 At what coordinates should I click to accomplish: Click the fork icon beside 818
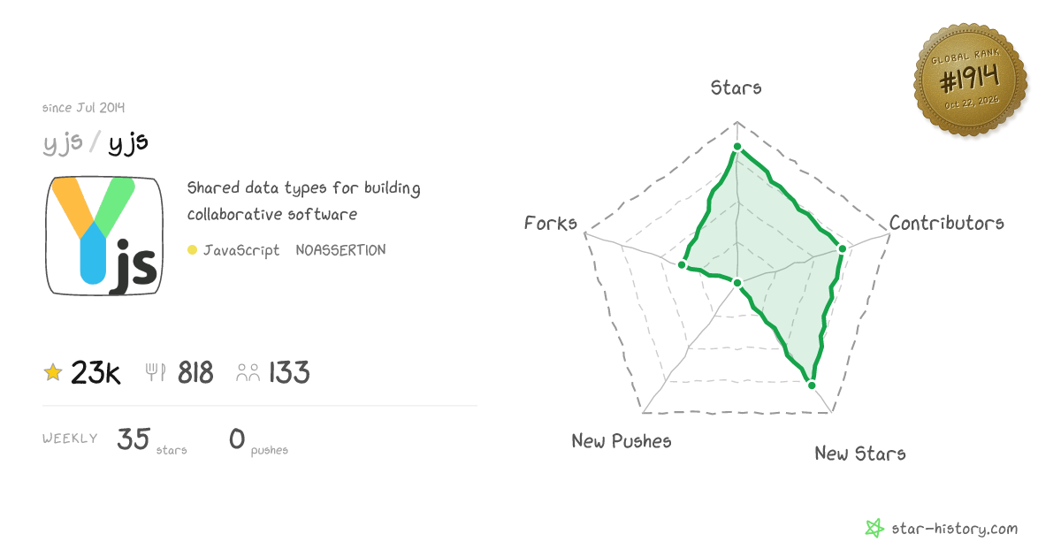[x=156, y=373]
